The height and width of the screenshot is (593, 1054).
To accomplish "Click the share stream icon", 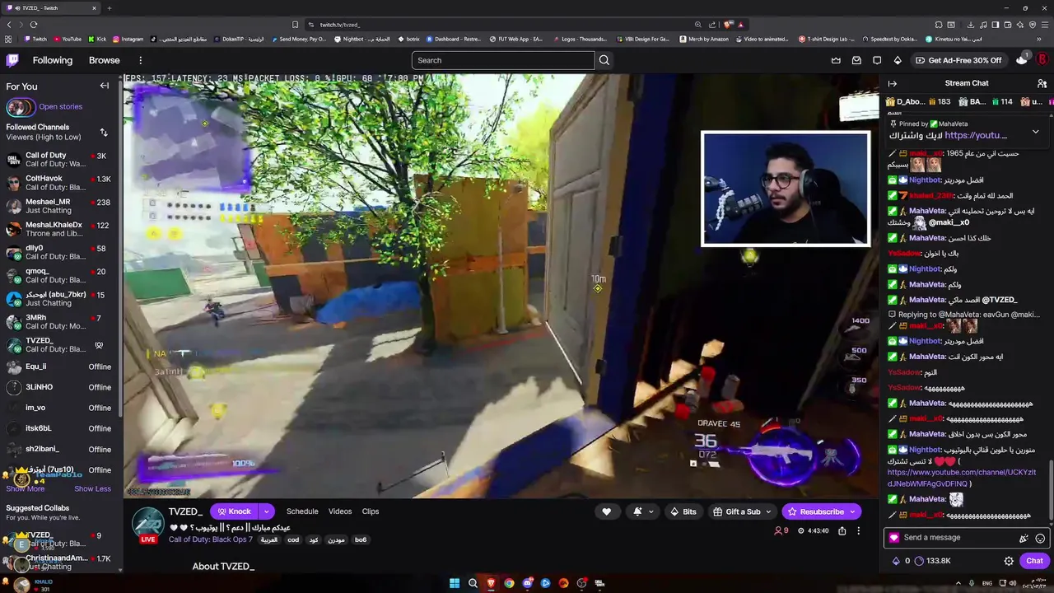I will (842, 531).
